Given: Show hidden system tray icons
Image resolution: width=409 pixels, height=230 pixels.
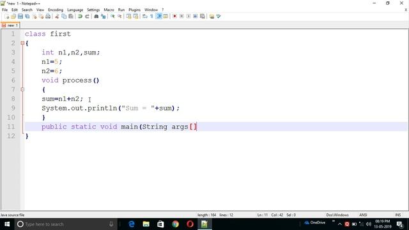Looking at the screenshot, I should point(339,224).
